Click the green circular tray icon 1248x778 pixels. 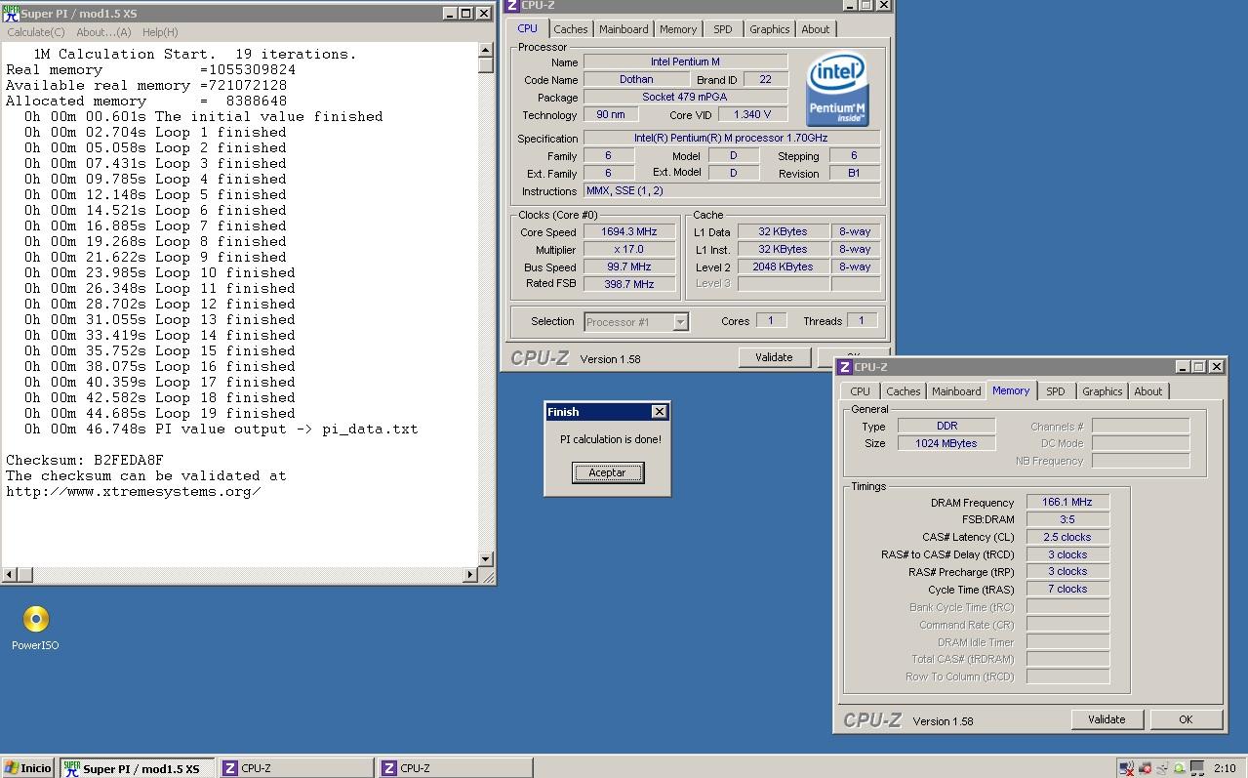pos(1179,768)
